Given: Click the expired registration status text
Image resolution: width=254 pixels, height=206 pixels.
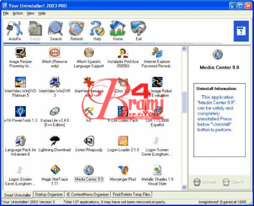Looking at the screenshot, I should 223,202.
